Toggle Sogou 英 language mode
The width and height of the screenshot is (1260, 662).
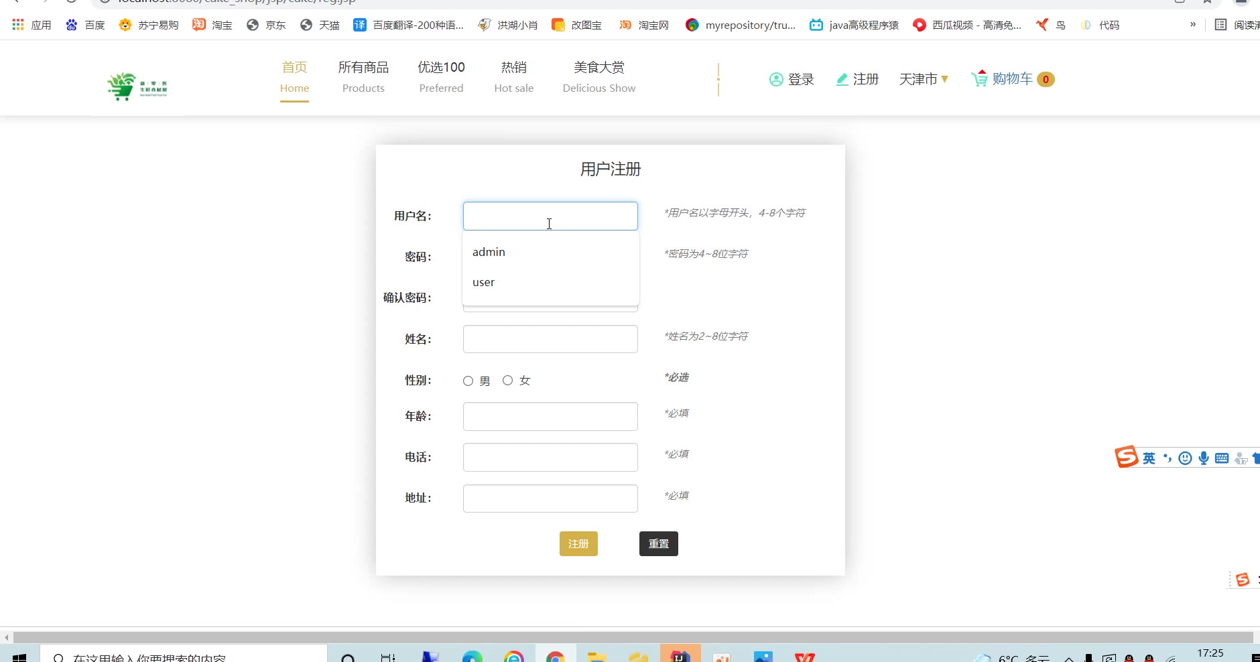pyautogui.click(x=1149, y=458)
